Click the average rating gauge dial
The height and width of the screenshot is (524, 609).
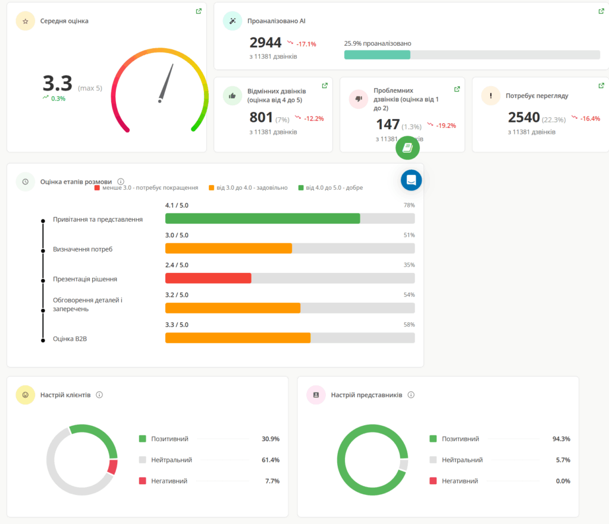click(161, 89)
